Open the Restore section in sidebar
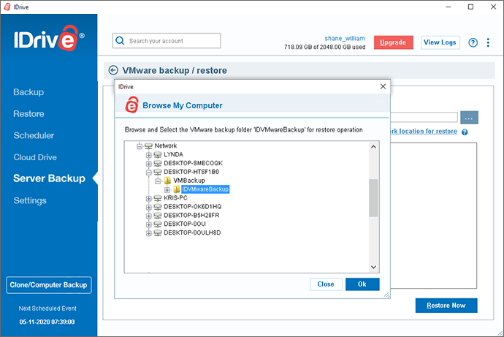The height and width of the screenshot is (337, 504). coord(28,114)
